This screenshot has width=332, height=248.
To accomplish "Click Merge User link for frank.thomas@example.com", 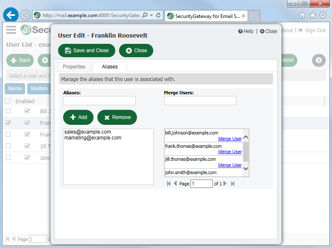I will click(x=230, y=152).
